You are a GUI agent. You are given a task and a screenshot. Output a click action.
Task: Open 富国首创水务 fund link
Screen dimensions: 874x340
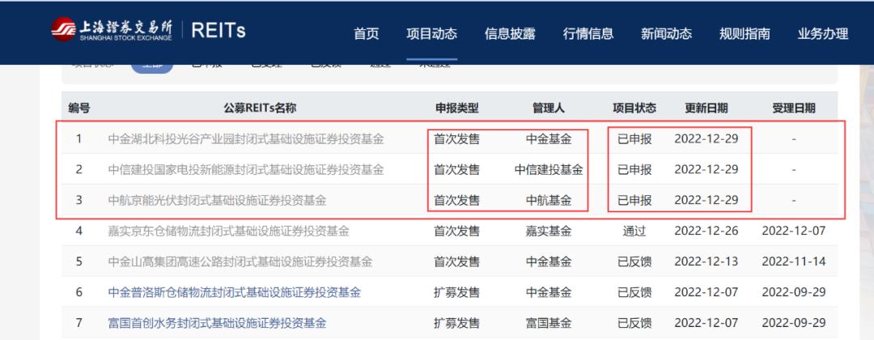tap(217, 323)
